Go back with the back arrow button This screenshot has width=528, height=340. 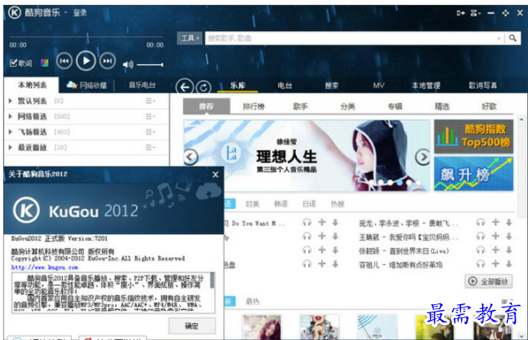pyautogui.click(x=184, y=88)
